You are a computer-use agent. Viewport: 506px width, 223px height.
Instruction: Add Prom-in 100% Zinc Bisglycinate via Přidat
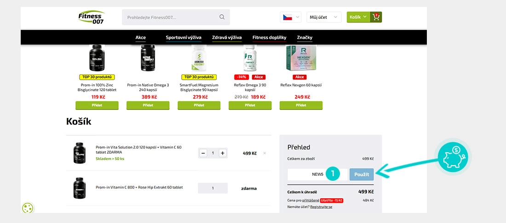click(97, 105)
